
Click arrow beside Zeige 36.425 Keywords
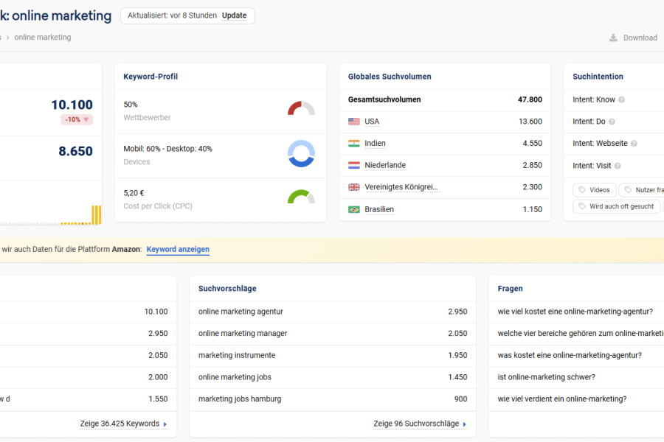click(165, 424)
